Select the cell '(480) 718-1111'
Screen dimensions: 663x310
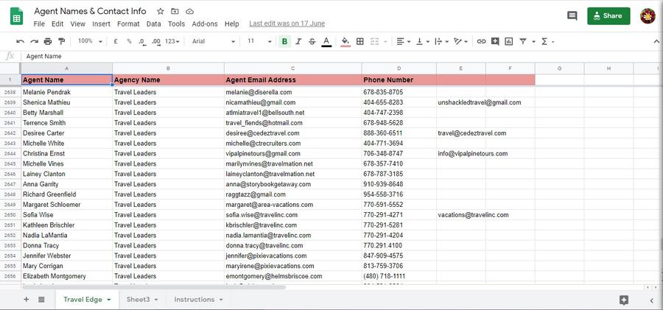pyautogui.click(x=399, y=276)
